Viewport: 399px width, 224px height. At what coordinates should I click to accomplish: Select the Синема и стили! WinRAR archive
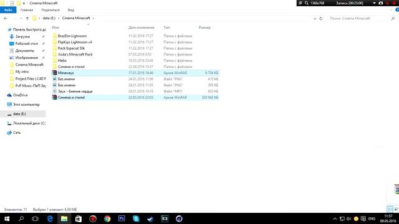point(135,97)
